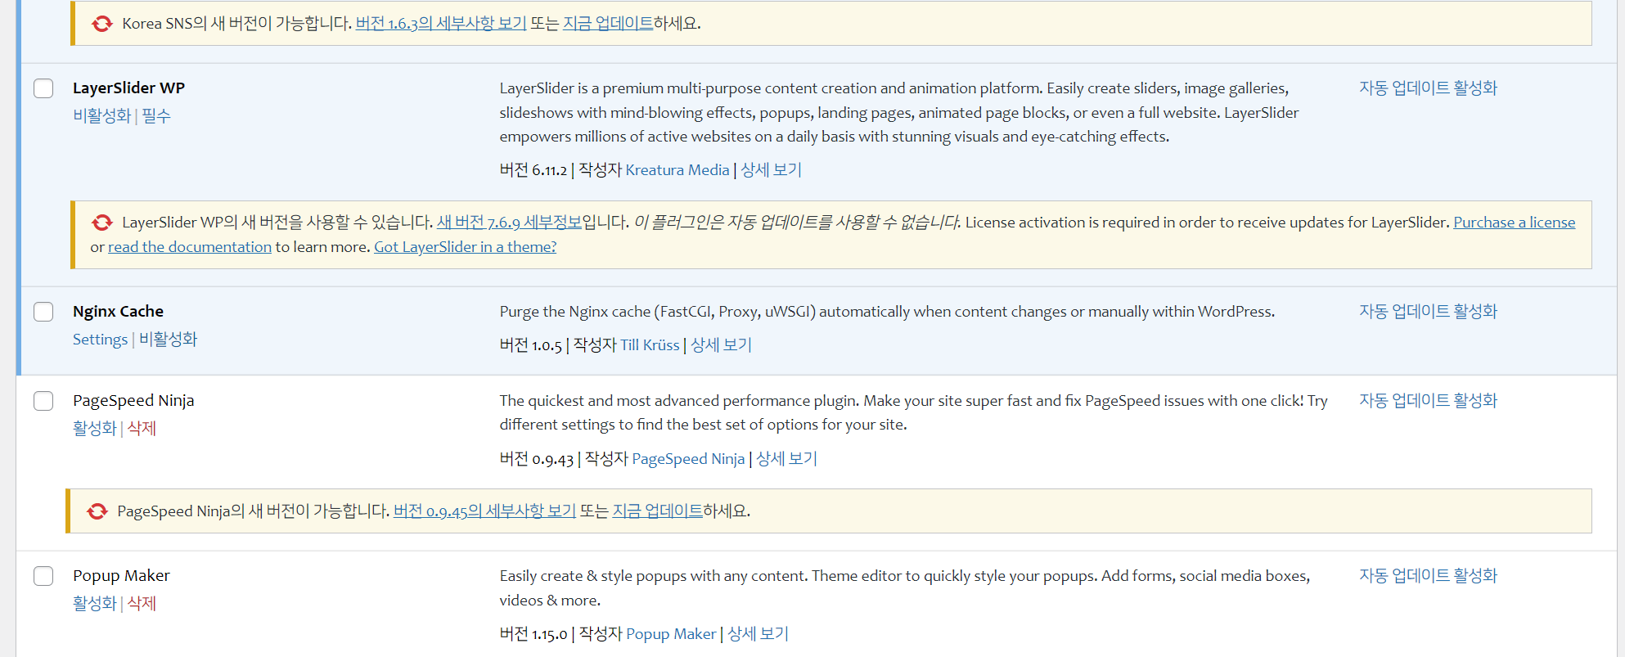Check the Nginx Cache plugin checkbox
The height and width of the screenshot is (657, 1625).
(x=43, y=312)
